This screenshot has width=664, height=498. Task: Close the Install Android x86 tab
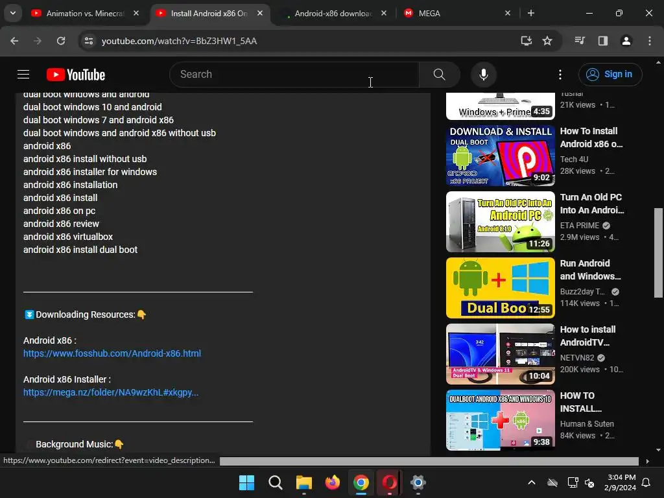tap(260, 13)
